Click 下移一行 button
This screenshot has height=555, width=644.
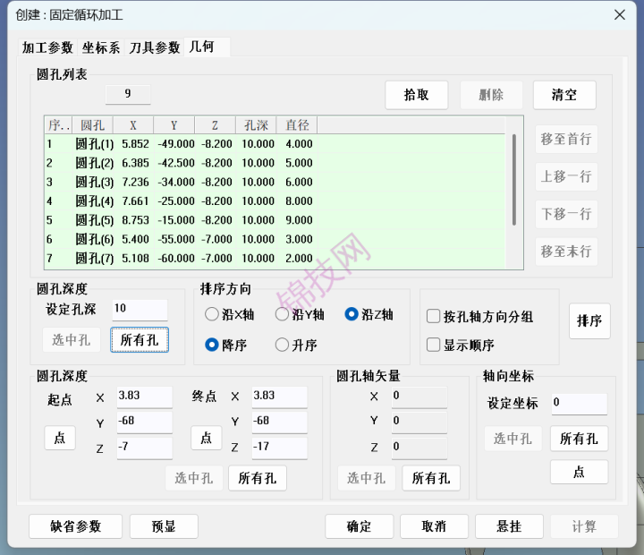point(566,214)
